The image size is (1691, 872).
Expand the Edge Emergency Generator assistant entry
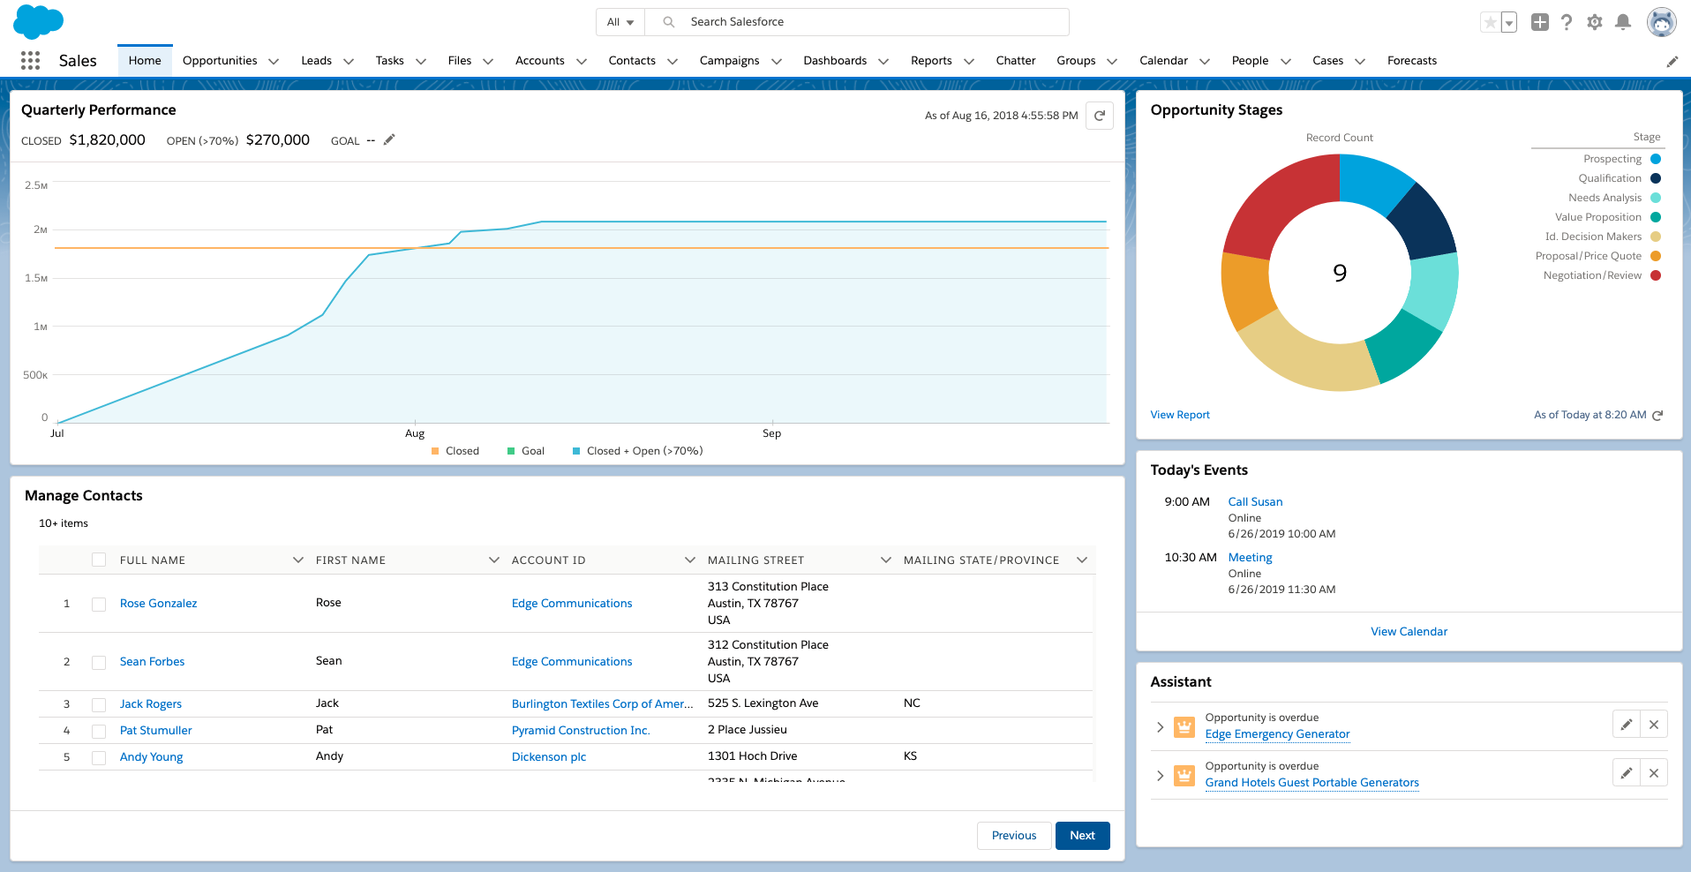(x=1160, y=726)
